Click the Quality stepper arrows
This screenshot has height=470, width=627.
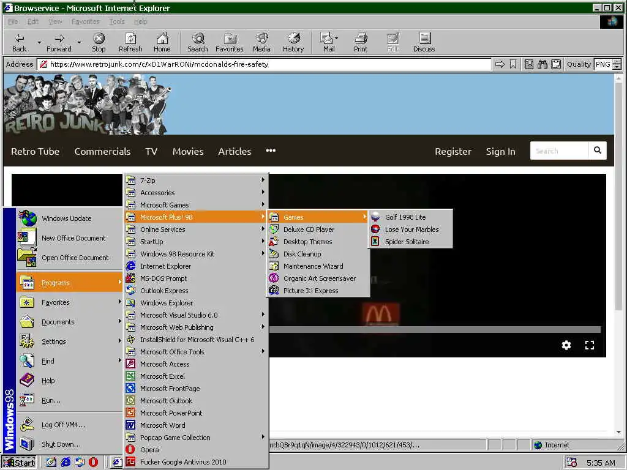pos(617,64)
